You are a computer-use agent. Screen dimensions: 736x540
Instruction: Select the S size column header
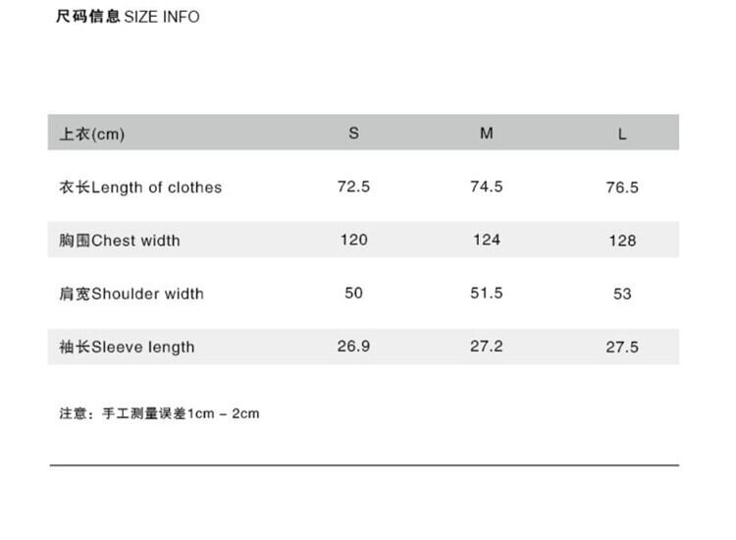click(353, 134)
